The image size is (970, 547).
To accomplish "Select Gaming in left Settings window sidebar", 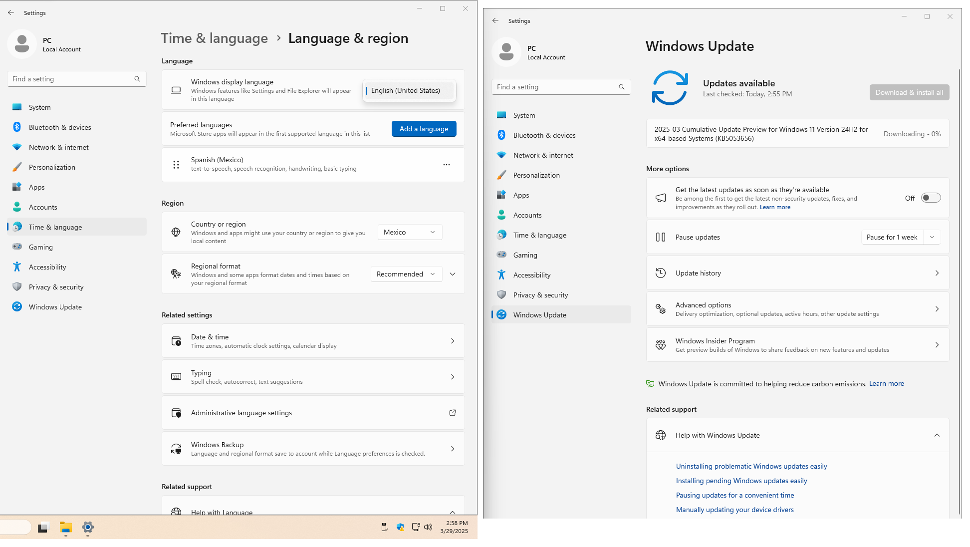I will (x=77, y=247).
